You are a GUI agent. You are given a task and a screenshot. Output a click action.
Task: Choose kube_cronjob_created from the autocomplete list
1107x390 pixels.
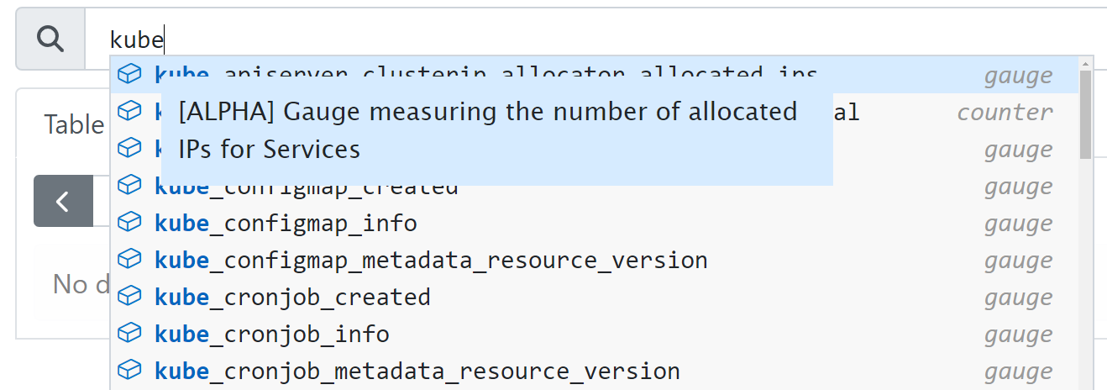(292, 298)
